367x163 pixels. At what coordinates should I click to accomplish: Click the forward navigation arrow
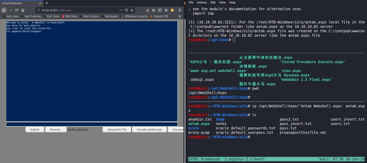pyautogui.click(x=11, y=10)
